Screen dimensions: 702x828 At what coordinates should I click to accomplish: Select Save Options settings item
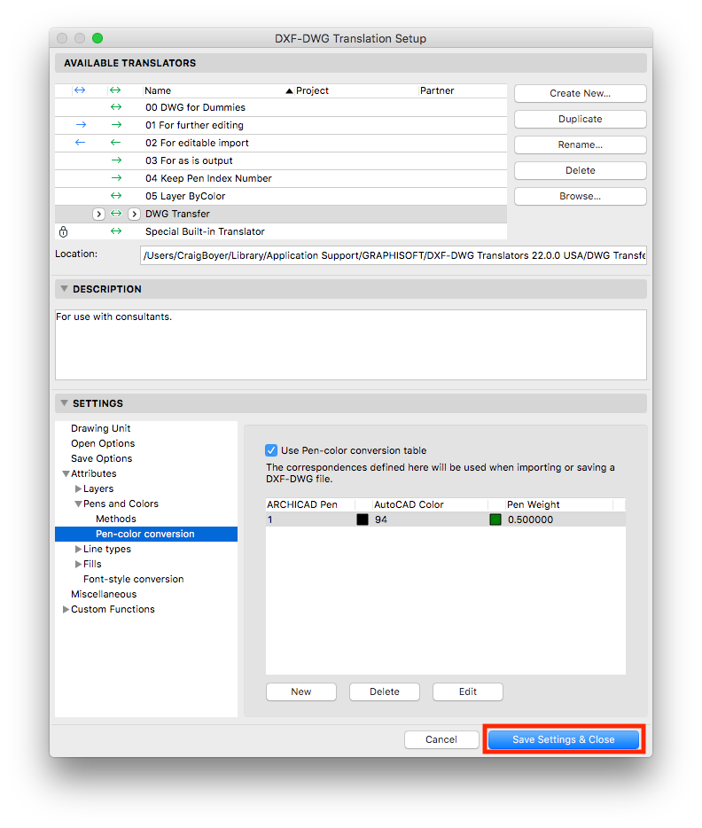[101, 458]
